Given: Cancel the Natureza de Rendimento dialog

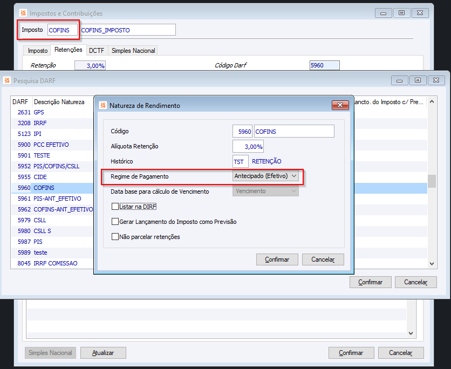Looking at the screenshot, I should [323, 259].
